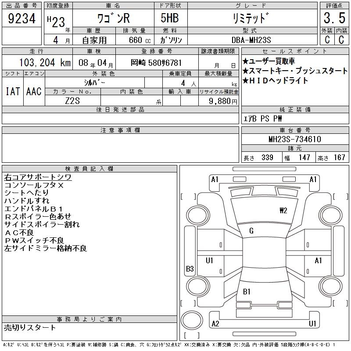Click the model code DBA-MH23S
This screenshot has height=351, width=351.
coord(251,40)
